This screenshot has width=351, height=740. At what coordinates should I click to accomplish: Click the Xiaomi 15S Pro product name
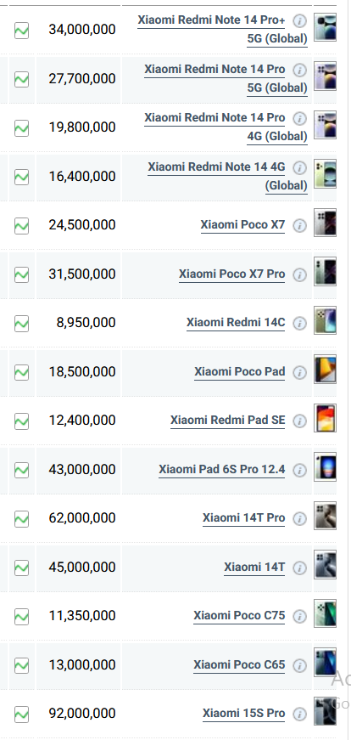pyautogui.click(x=243, y=714)
